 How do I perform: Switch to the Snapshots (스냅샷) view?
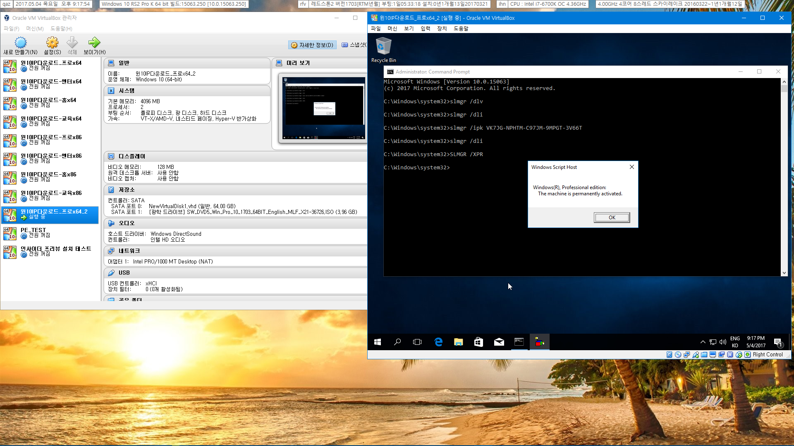[x=354, y=45]
